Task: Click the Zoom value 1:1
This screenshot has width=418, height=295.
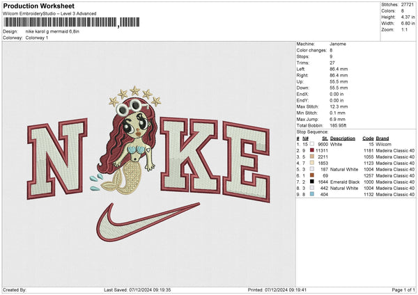Action: pos(404,29)
